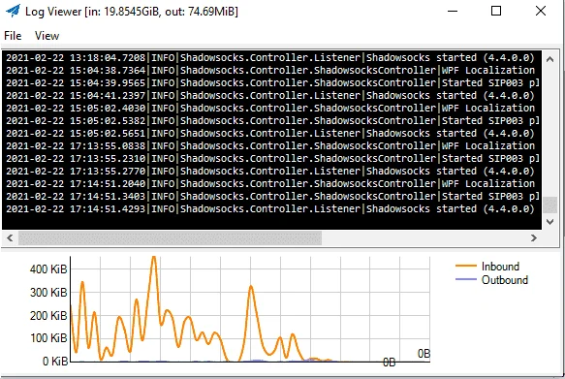Open the View menu

pyautogui.click(x=47, y=36)
